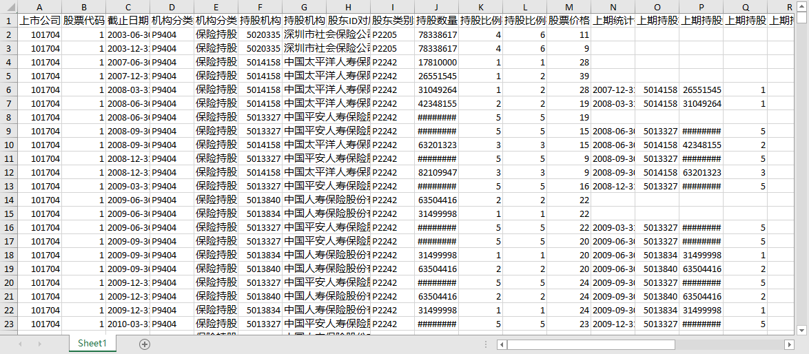Add a new sheet with the plus icon
This screenshot has height=354, width=809.
pyautogui.click(x=145, y=344)
